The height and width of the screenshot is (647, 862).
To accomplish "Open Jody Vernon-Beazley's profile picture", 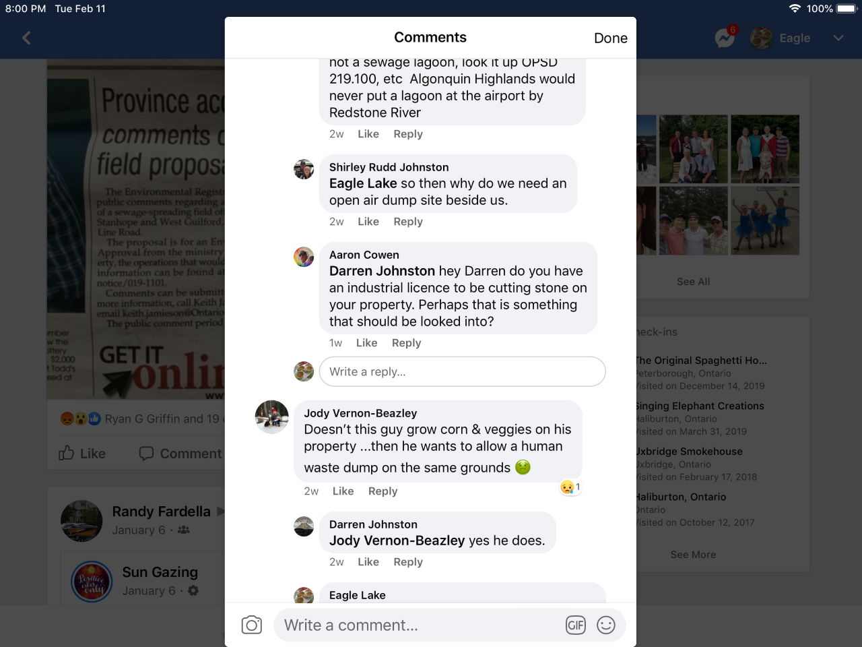I will (272, 417).
